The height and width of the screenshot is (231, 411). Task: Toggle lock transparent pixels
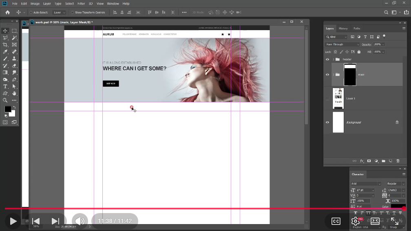point(335,52)
